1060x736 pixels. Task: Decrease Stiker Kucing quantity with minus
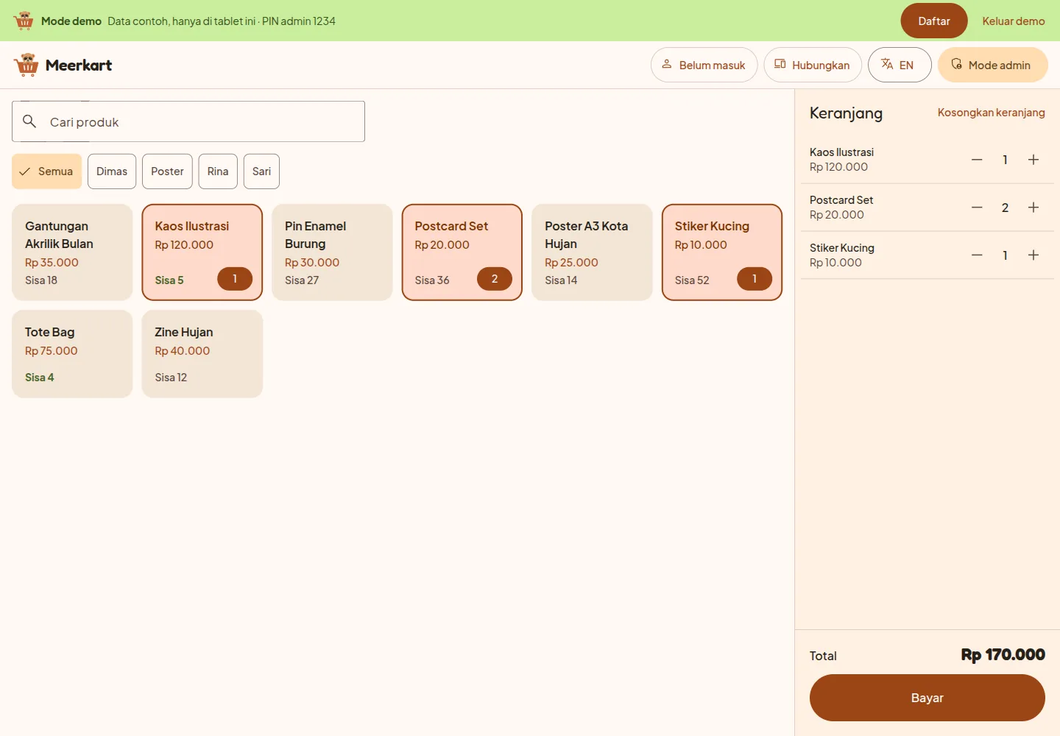tap(977, 255)
